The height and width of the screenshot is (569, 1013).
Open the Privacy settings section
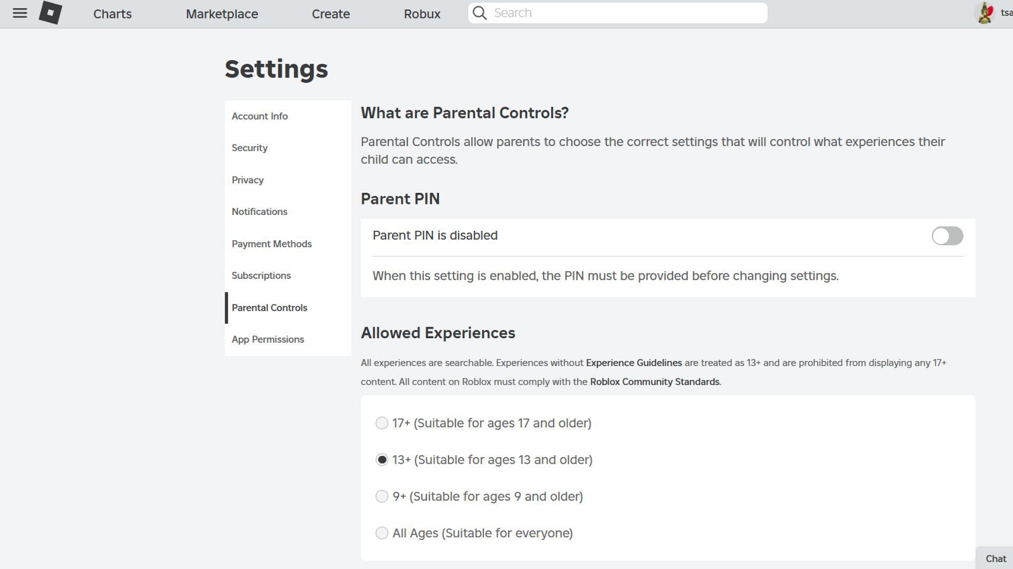point(247,180)
